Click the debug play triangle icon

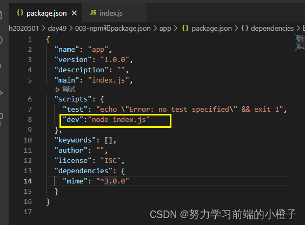[x=57, y=90]
